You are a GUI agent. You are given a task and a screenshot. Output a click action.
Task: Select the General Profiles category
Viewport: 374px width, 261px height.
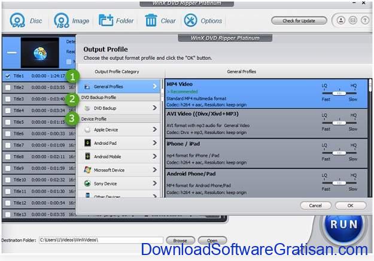coord(120,87)
